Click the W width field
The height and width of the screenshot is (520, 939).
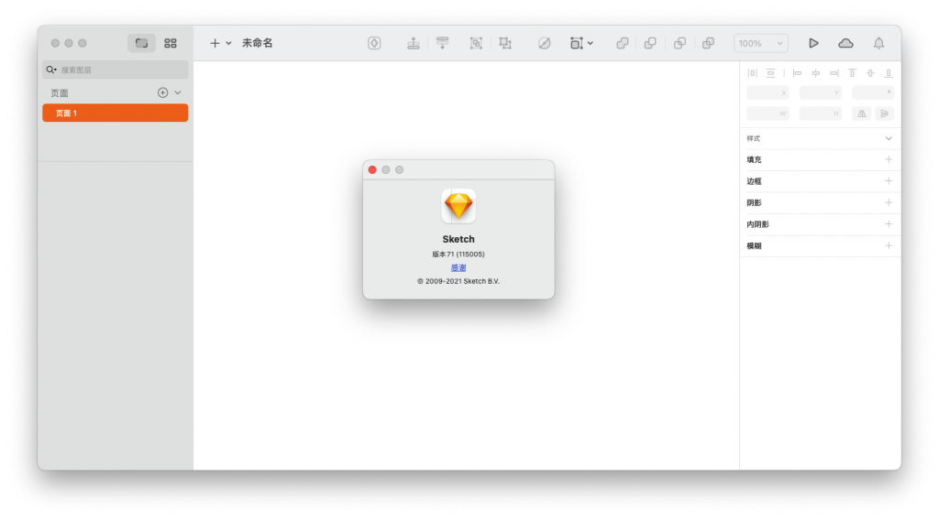point(768,114)
